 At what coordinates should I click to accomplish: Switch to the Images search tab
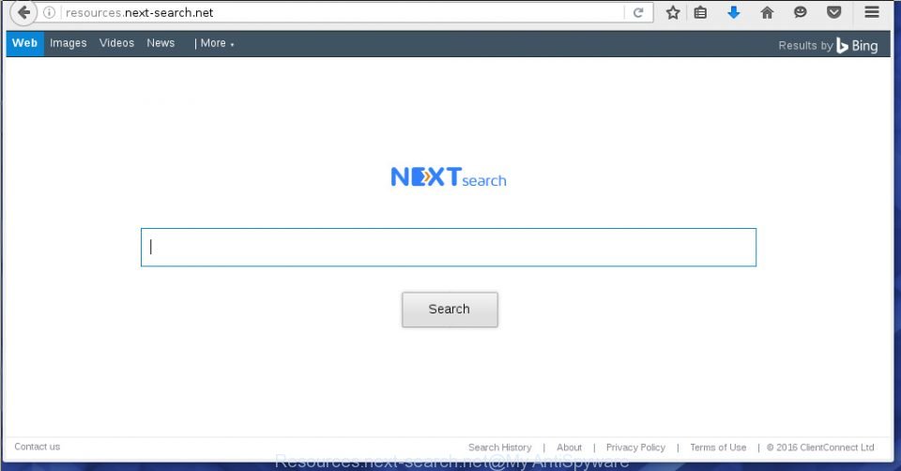[x=68, y=43]
